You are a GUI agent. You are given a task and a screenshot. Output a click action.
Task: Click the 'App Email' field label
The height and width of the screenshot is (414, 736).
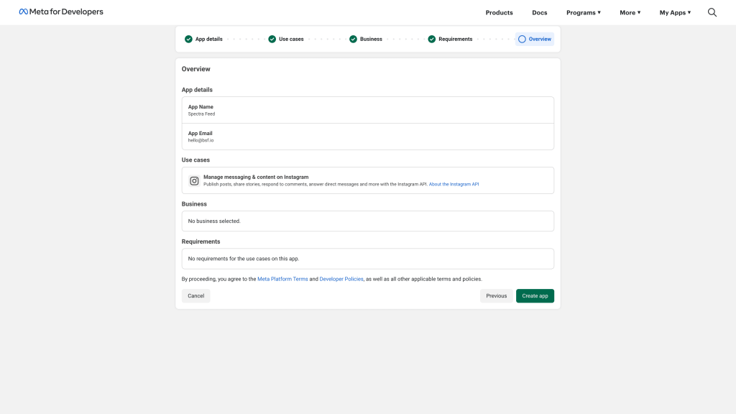click(x=200, y=133)
